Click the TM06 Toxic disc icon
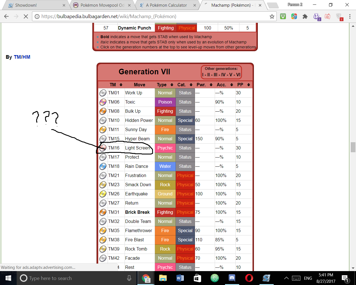356x285 pixels. (x=103, y=102)
